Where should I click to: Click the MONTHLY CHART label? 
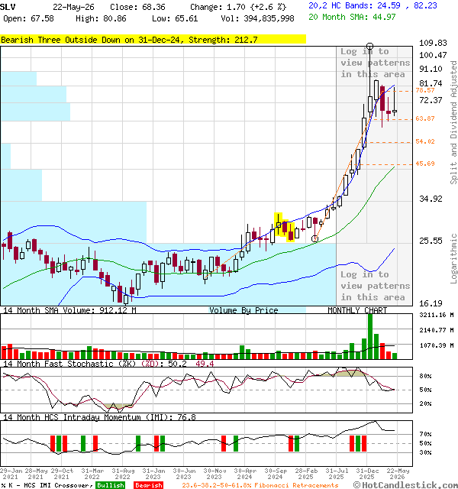(x=357, y=310)
